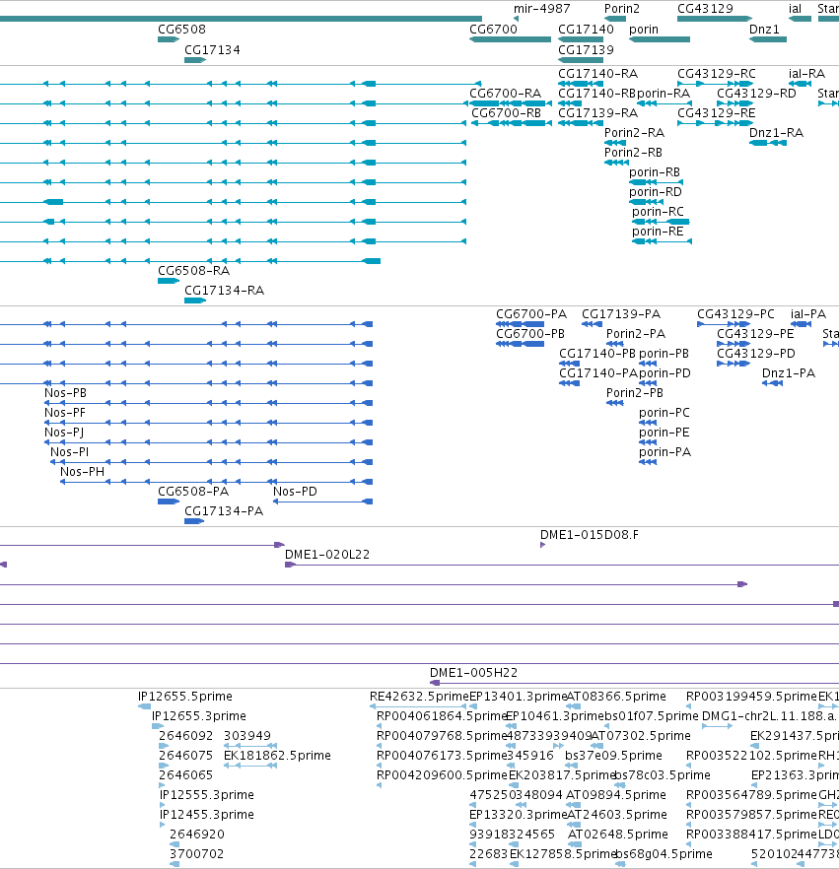Click the Nos-PF protein label

coord(65,413)
